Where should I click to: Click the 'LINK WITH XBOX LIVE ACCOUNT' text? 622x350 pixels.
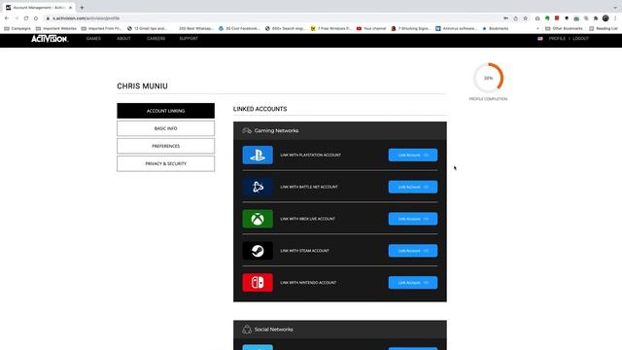307,219
